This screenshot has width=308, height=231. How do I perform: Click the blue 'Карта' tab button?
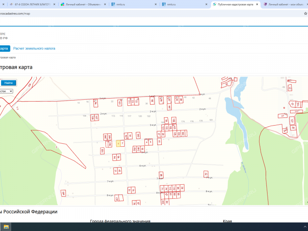[x=4, y=49]
